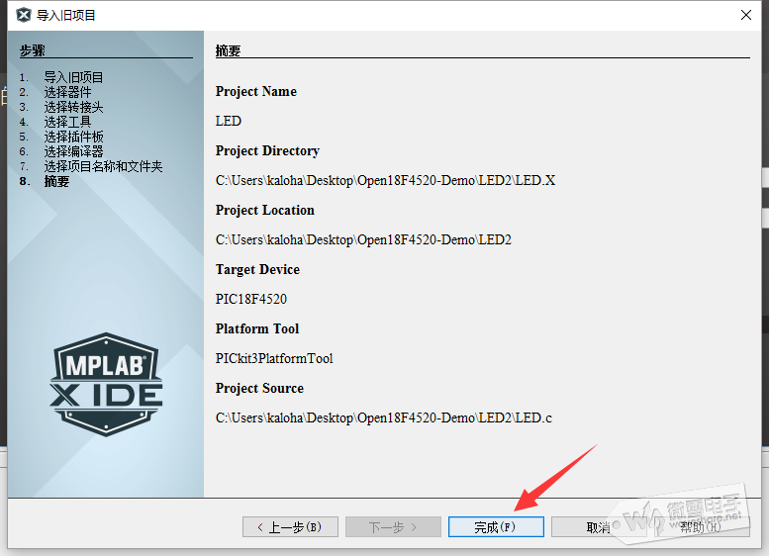Image resolution: width=769 pixels, height=556 pixels.
Task: Click the PIC18F4520 device value
Action: pos(251,299)
